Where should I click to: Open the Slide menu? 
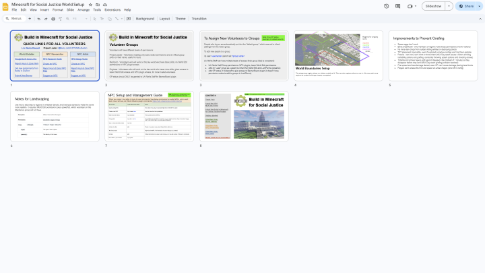click(x=70, y=10)
